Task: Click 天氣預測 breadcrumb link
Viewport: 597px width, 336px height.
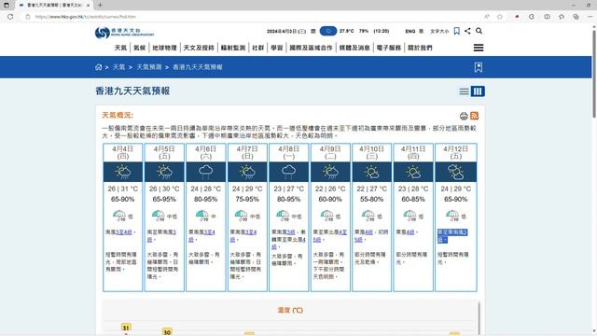Action: (149, 67)
